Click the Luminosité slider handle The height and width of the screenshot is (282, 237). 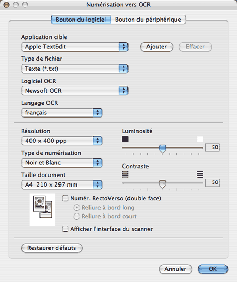(x=162, y=149)
